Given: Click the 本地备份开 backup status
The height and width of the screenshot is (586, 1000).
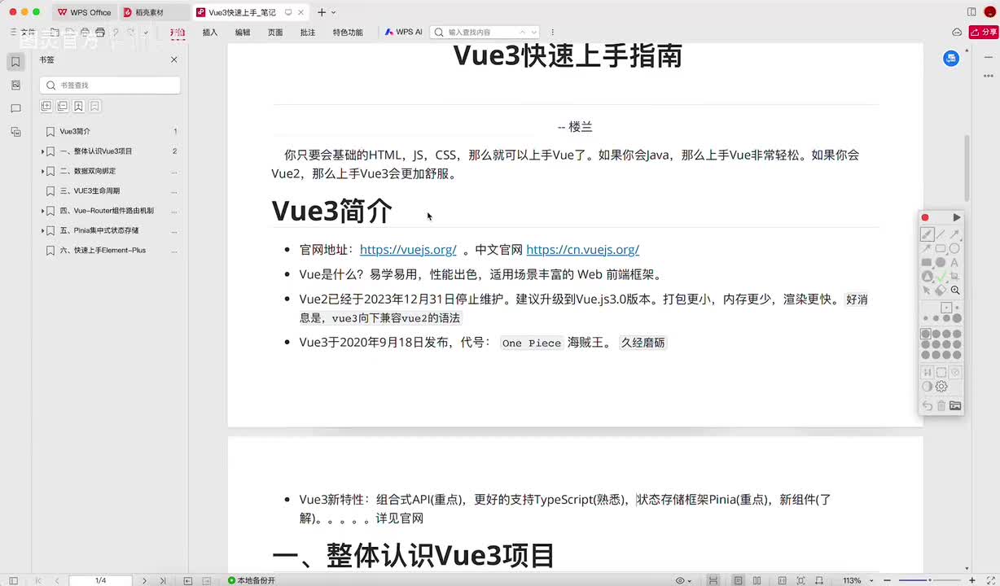Looking at the screenshot, I should pos(252,580).
